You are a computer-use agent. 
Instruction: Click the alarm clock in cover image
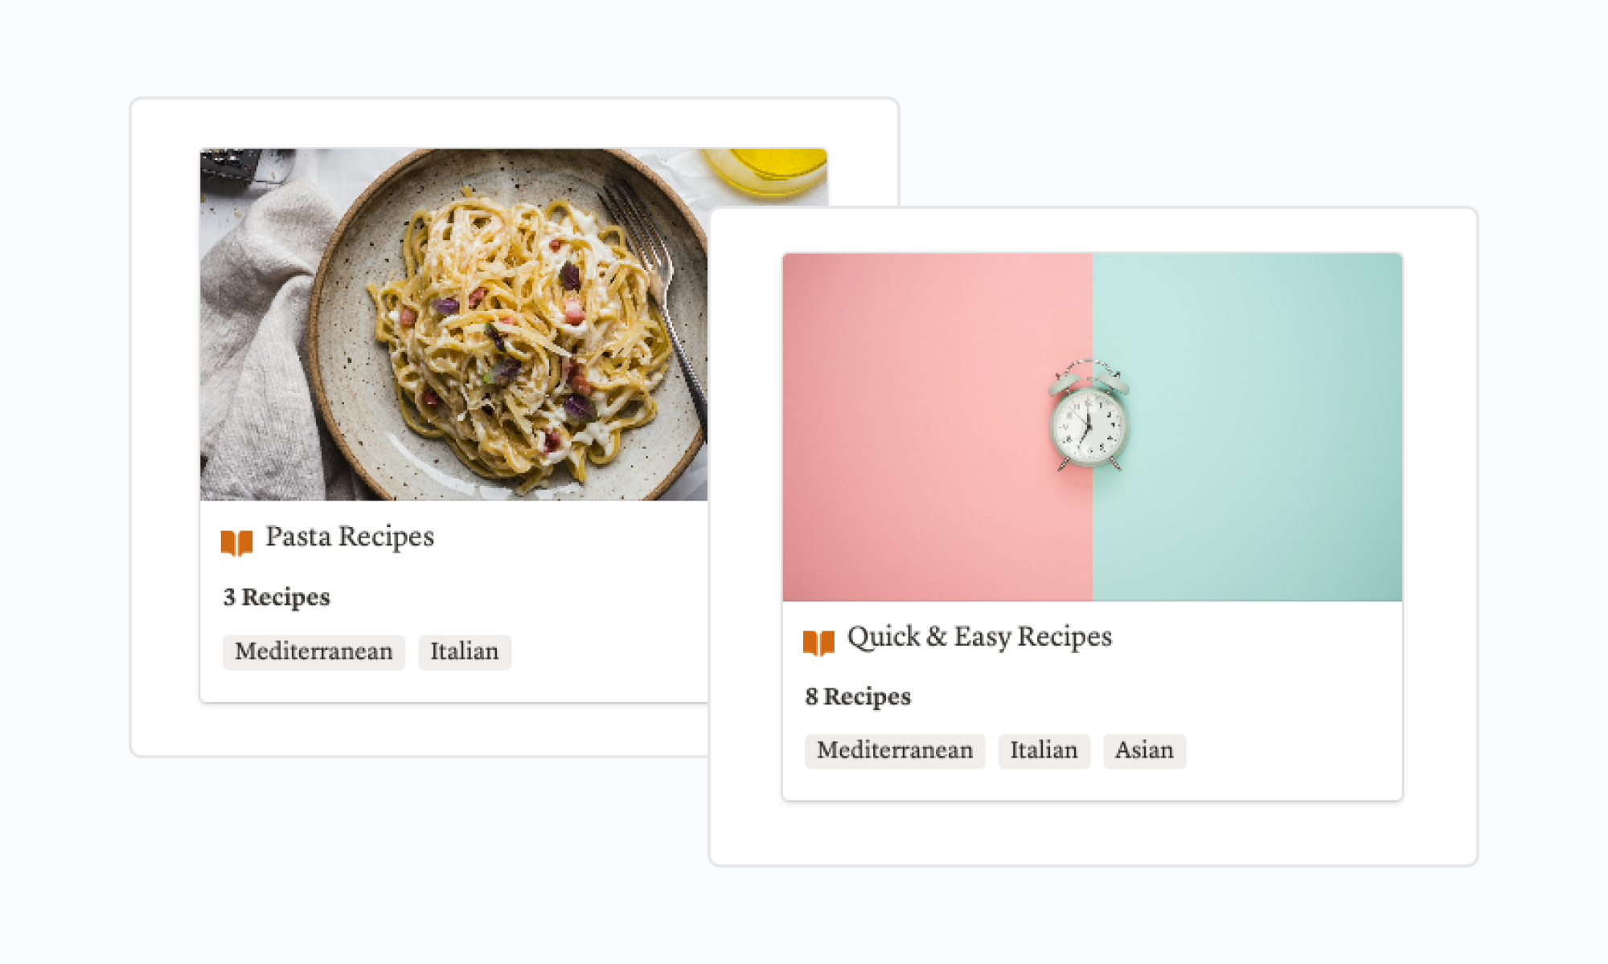[1089, 416]
